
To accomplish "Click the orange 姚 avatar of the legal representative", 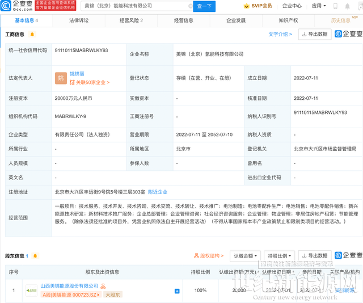I will [61, 78].
